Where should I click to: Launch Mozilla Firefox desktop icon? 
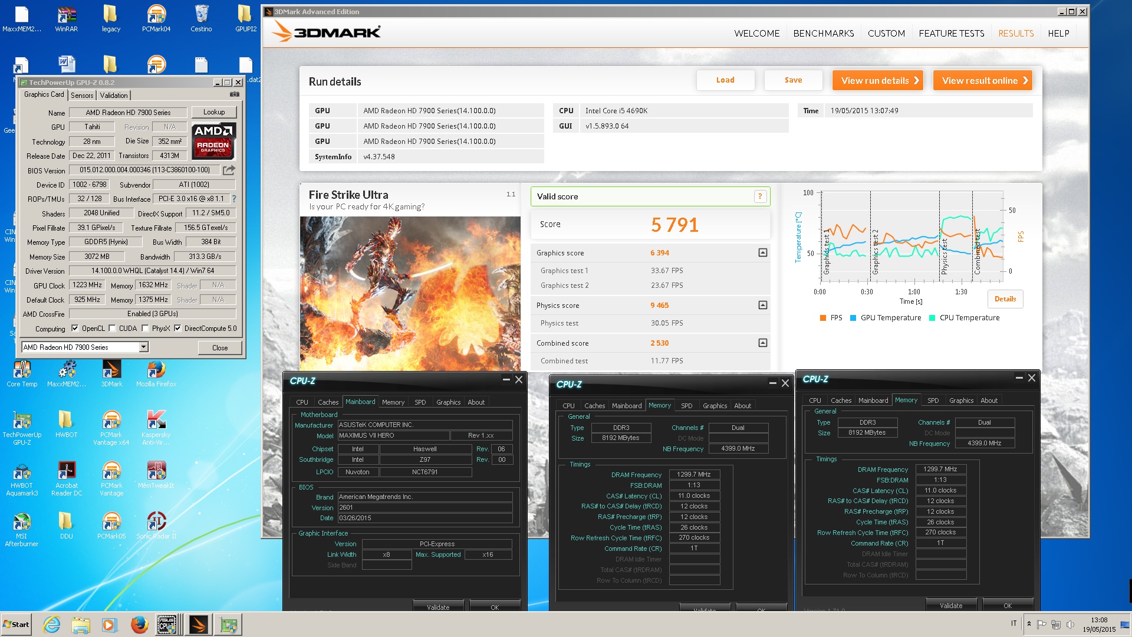coord(156,374)
